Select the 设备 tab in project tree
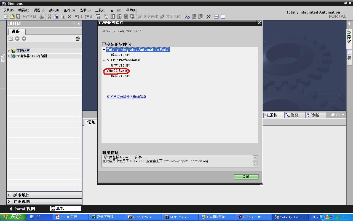 [16, 31]
